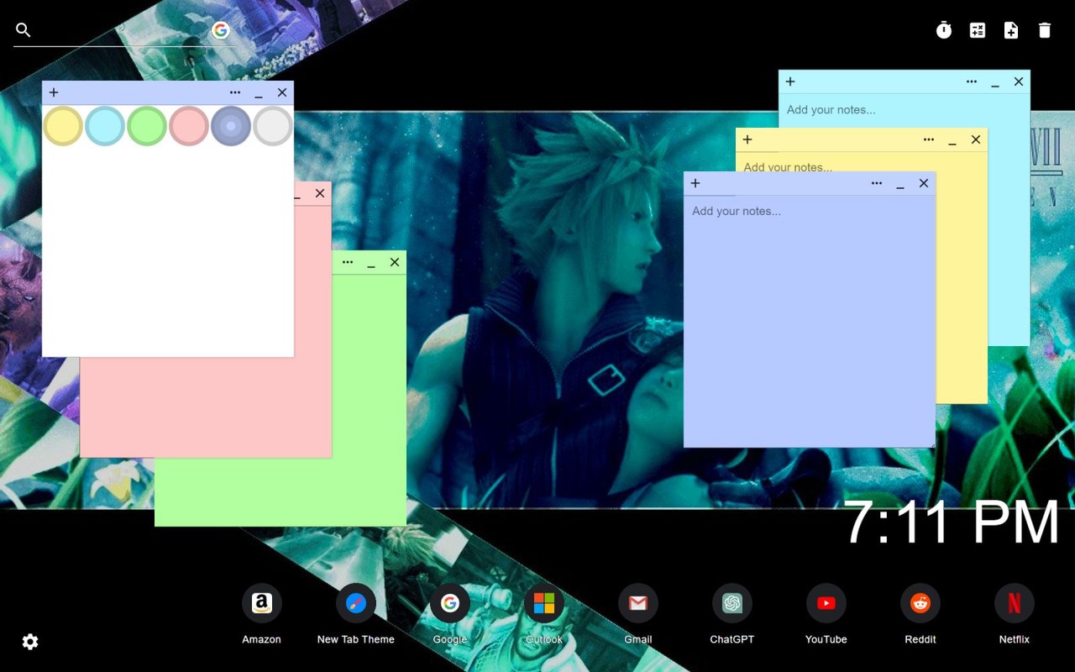Close the white note
Viewport: 1075px width, 672px height.
point(282,92)
